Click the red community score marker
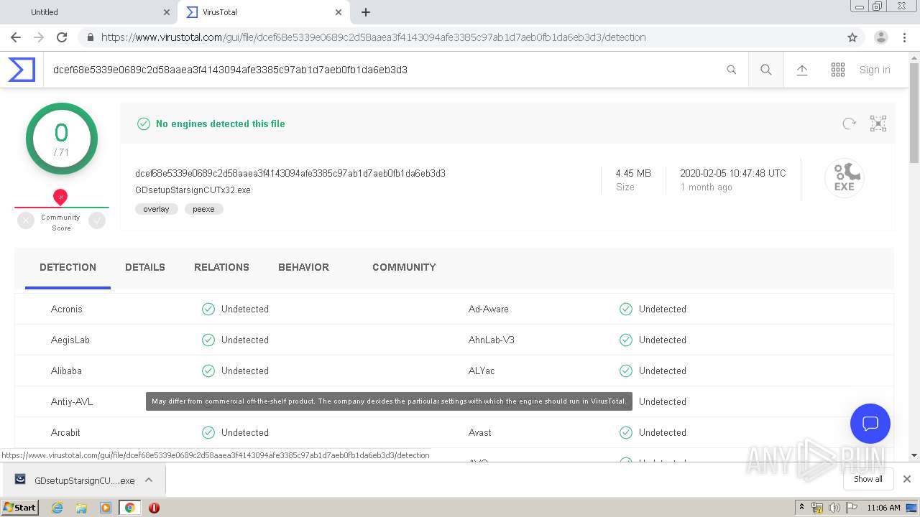Screen dimensions: 920x517 point(61,197)
